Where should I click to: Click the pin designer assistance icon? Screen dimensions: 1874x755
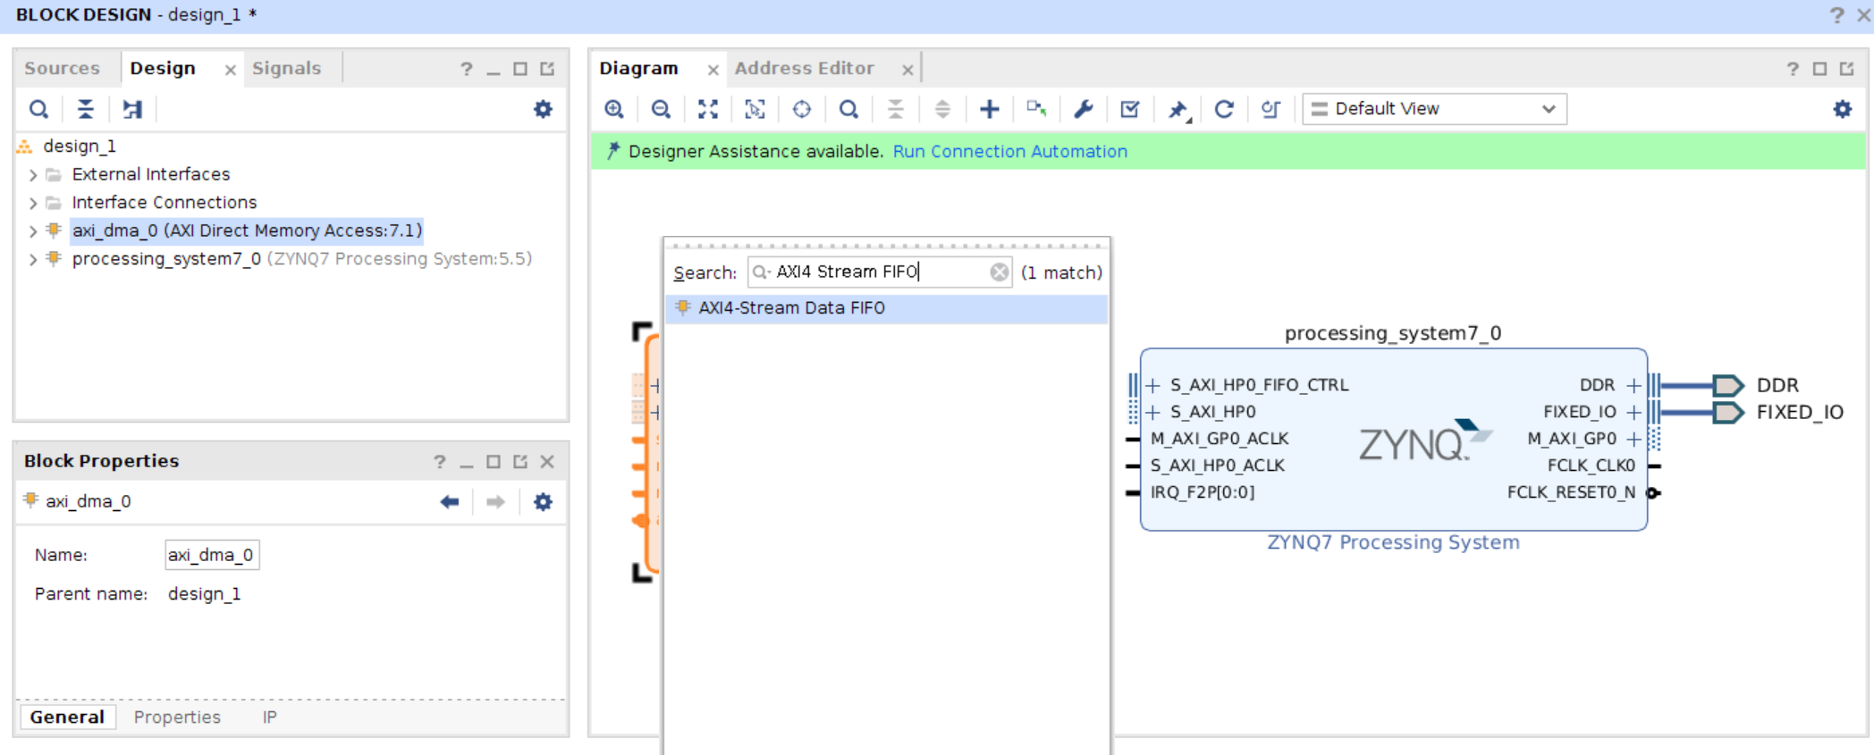click(1178, 109)
